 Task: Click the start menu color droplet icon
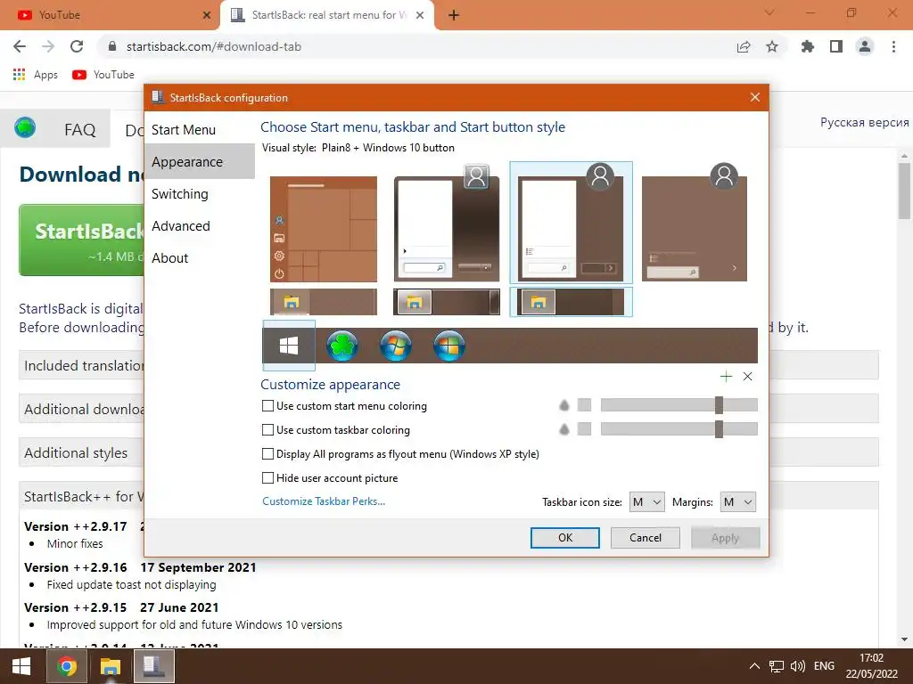563,405
